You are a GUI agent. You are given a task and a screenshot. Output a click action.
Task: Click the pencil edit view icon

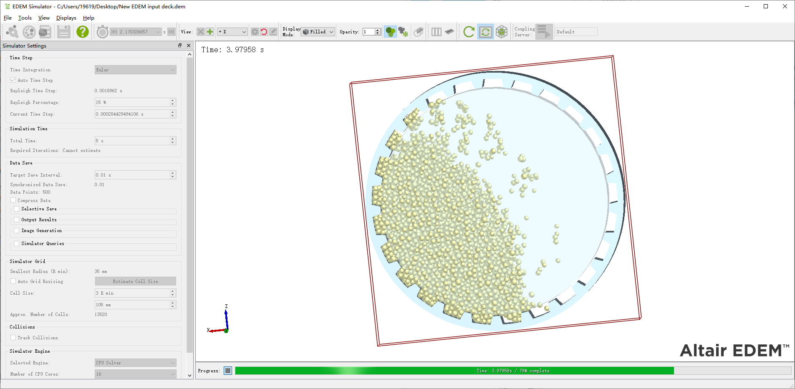[x=273, y=32]
